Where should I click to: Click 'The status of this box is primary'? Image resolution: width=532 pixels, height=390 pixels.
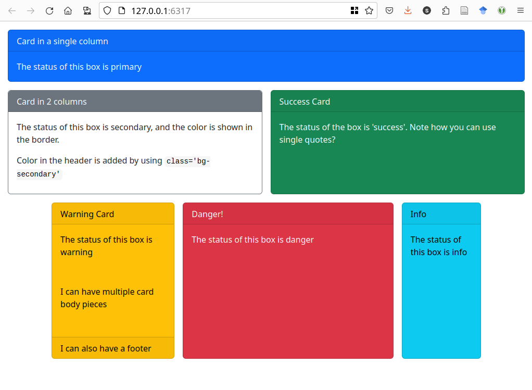point(79,67)
